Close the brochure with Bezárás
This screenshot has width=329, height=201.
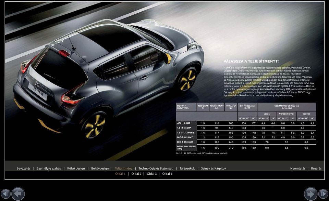pos(316,168)
